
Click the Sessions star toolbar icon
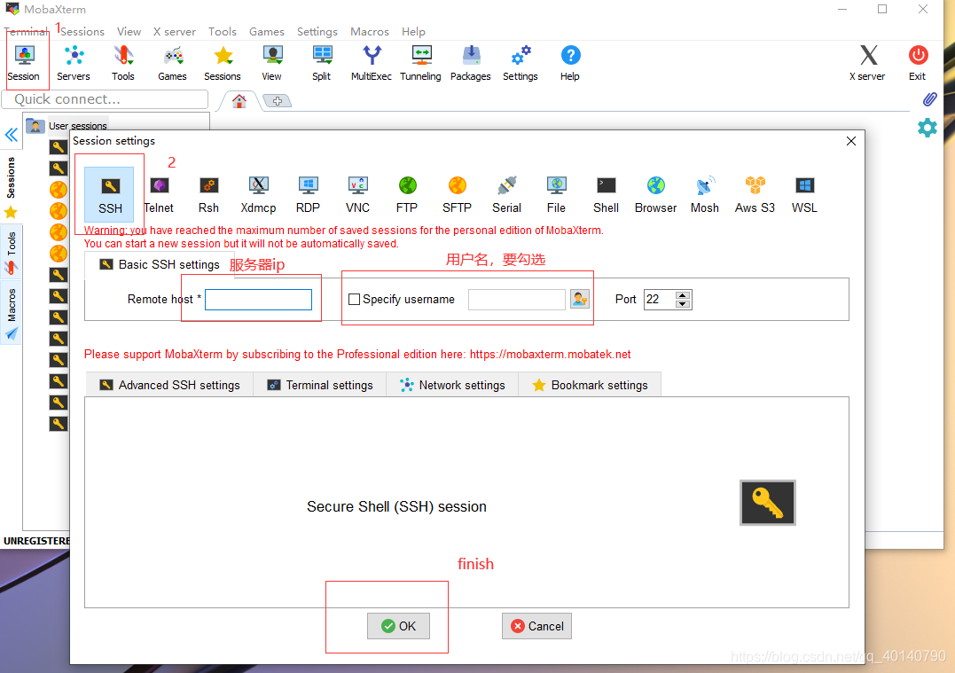pos(223,63)
